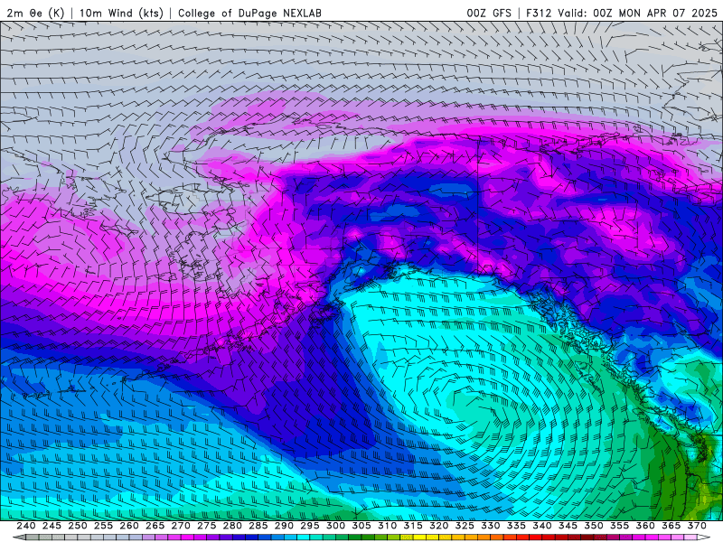Click the 240 value on the color scale
Screen dimensions: 723x542
26,526
